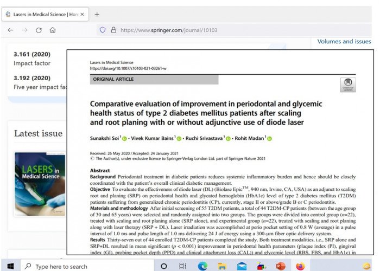Reload the Springer journal page
Viewport: 380px width, 271px height.
[39, 30]
